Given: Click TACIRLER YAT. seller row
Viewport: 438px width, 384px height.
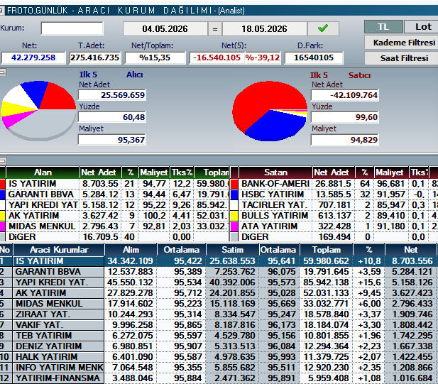Looking at the screenshot, I should point(334,205).
